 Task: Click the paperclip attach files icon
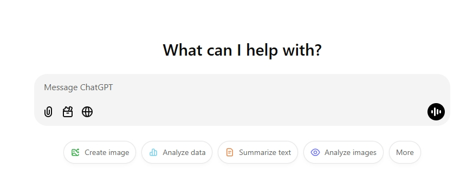[x=48, y=112]
